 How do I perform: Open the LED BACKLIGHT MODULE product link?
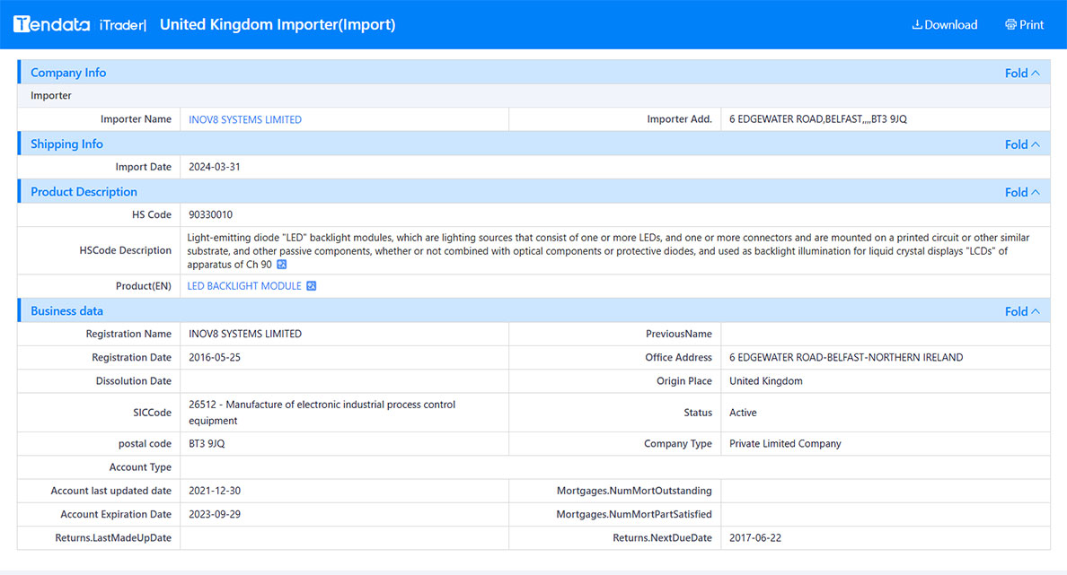(244, 286)
